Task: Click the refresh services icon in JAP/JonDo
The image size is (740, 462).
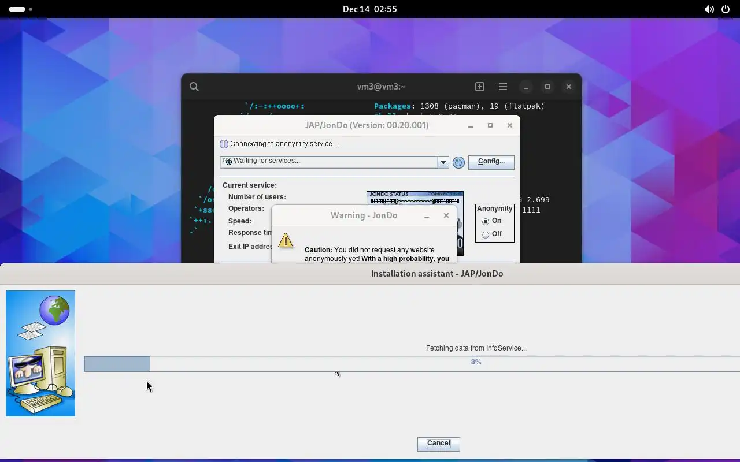Action: [458, 163]
